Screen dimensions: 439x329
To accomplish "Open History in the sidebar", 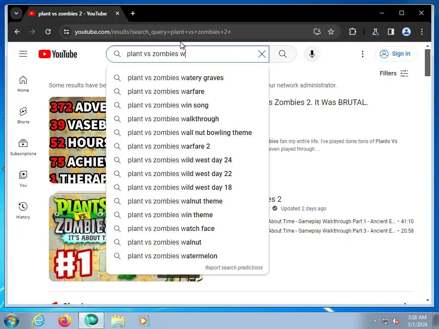I will coord(23,211).
